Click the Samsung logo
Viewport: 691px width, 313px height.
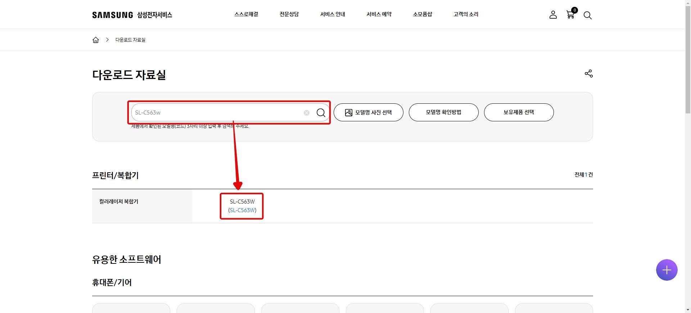pyautogui.click(x=113, y=15)
